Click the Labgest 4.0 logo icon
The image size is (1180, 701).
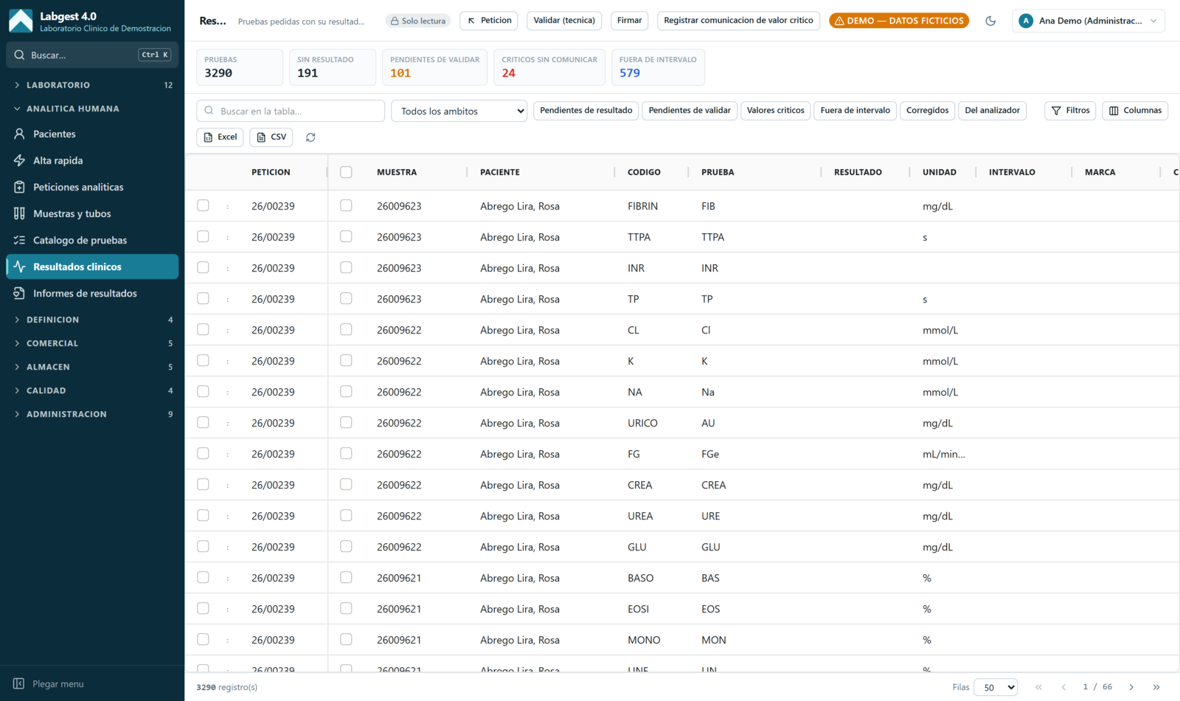point(21,21)
